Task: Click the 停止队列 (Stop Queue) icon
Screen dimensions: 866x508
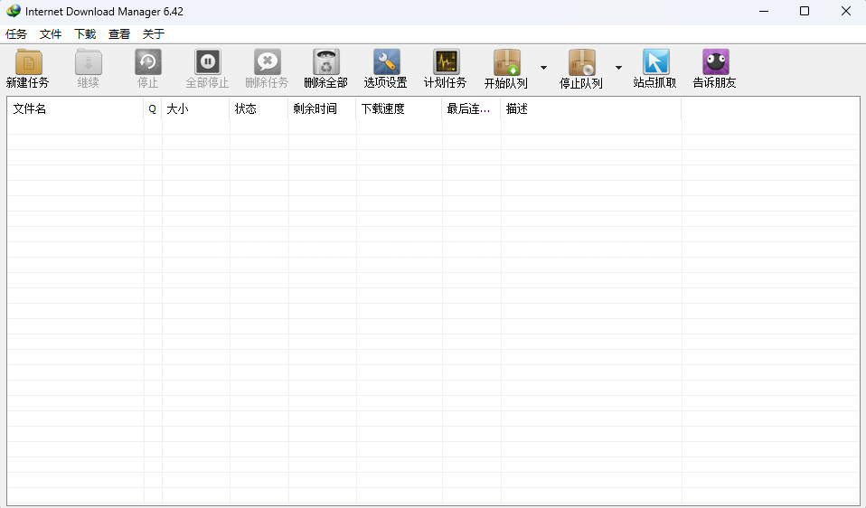Action: (581, 61)
